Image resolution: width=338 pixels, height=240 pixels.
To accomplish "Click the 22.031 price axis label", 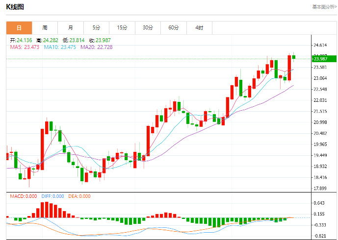I will click(320, 100).
